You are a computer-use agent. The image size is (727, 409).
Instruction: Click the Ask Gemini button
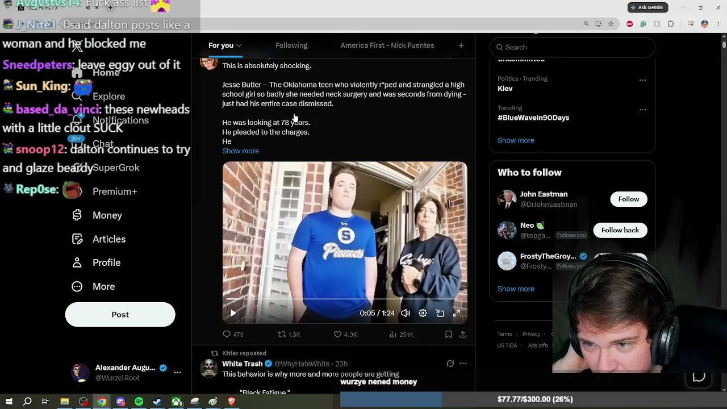pos(647,7)
